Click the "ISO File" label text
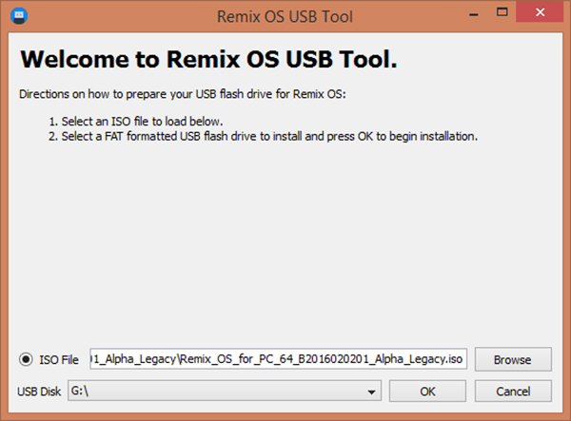Image resolution: width=571 pixels, height=421 pixels. coord(59,360)
